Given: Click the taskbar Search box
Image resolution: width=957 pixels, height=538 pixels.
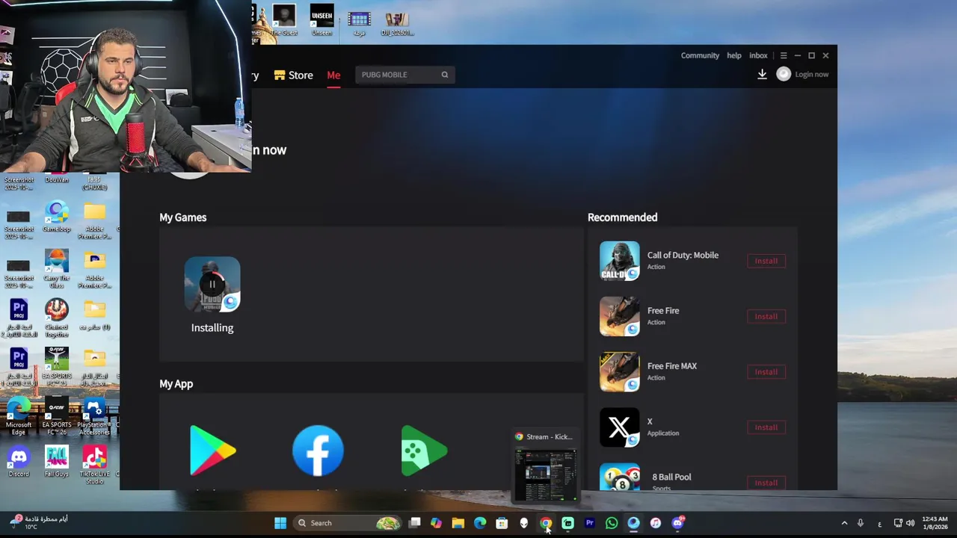Looking at the screenshot, I should click(346, 523).
